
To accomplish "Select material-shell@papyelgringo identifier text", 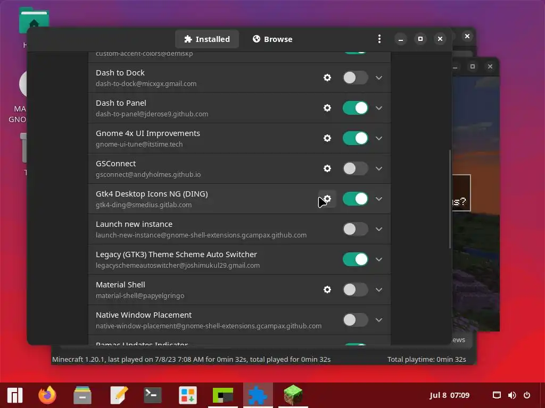I will pyautogui.click(x=140, y=295).
